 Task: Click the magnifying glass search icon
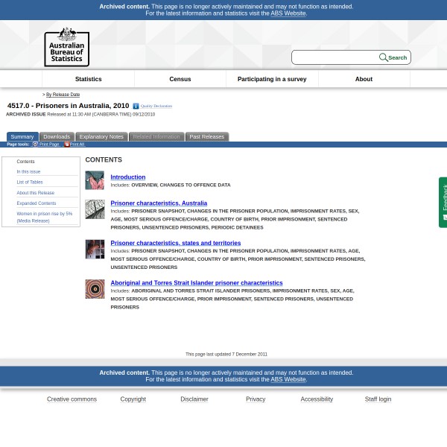[383, 57]
